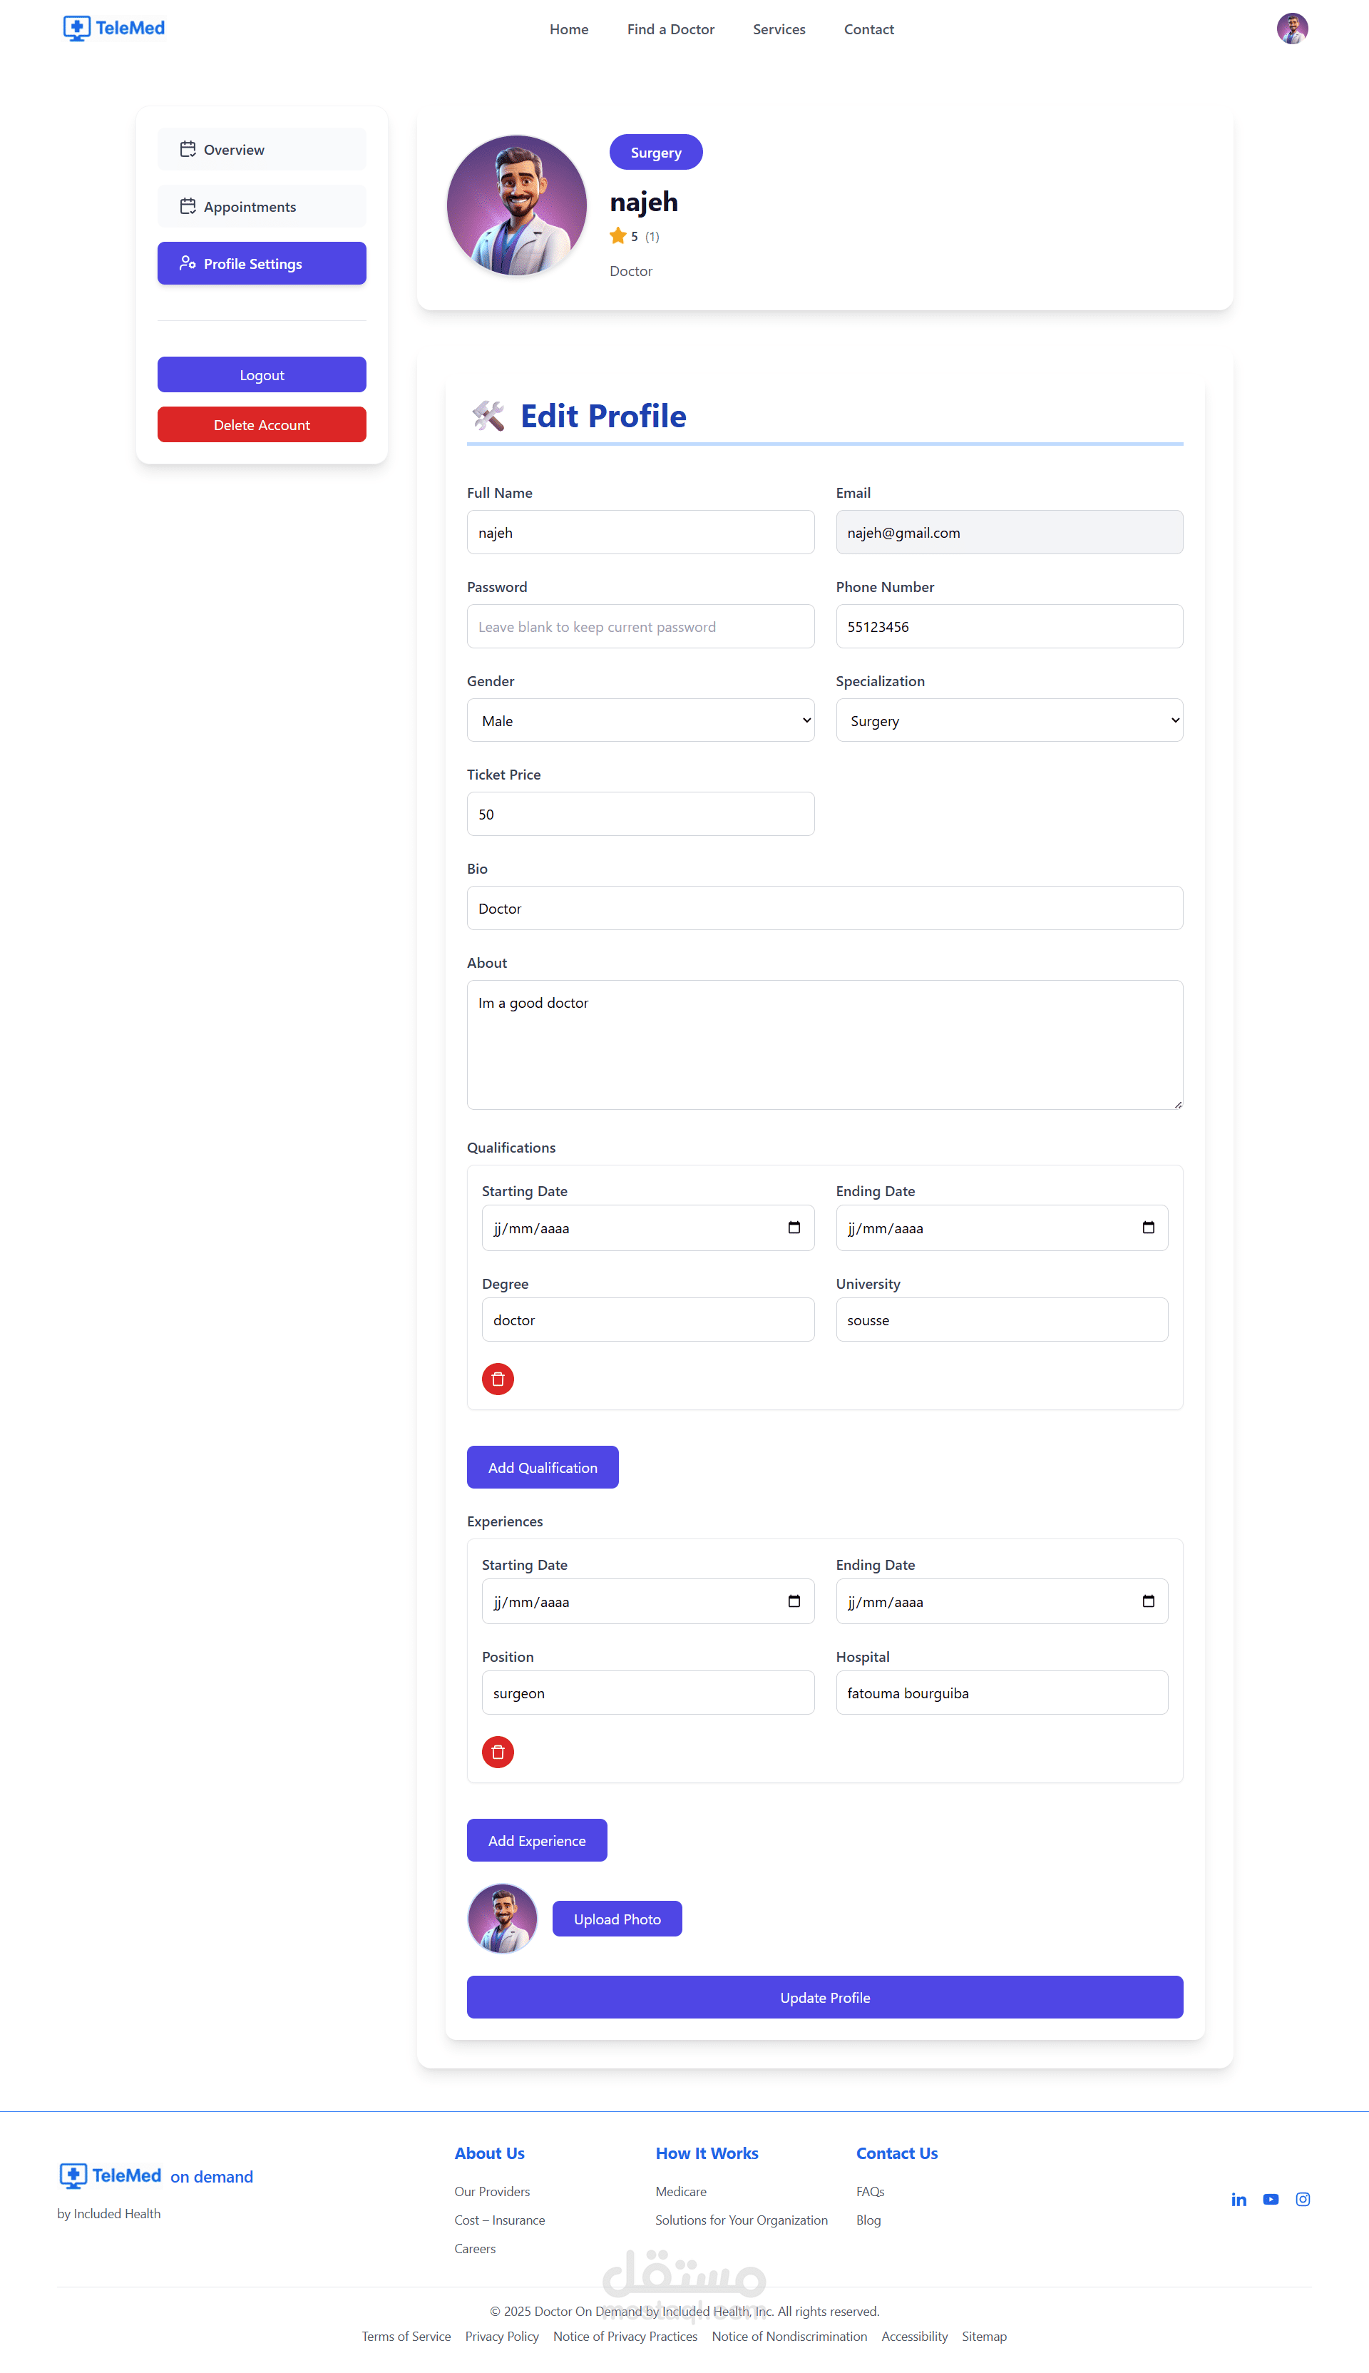Click the red Delete Account button
Screen dimensions: 1369x2373
click(262, 425)
